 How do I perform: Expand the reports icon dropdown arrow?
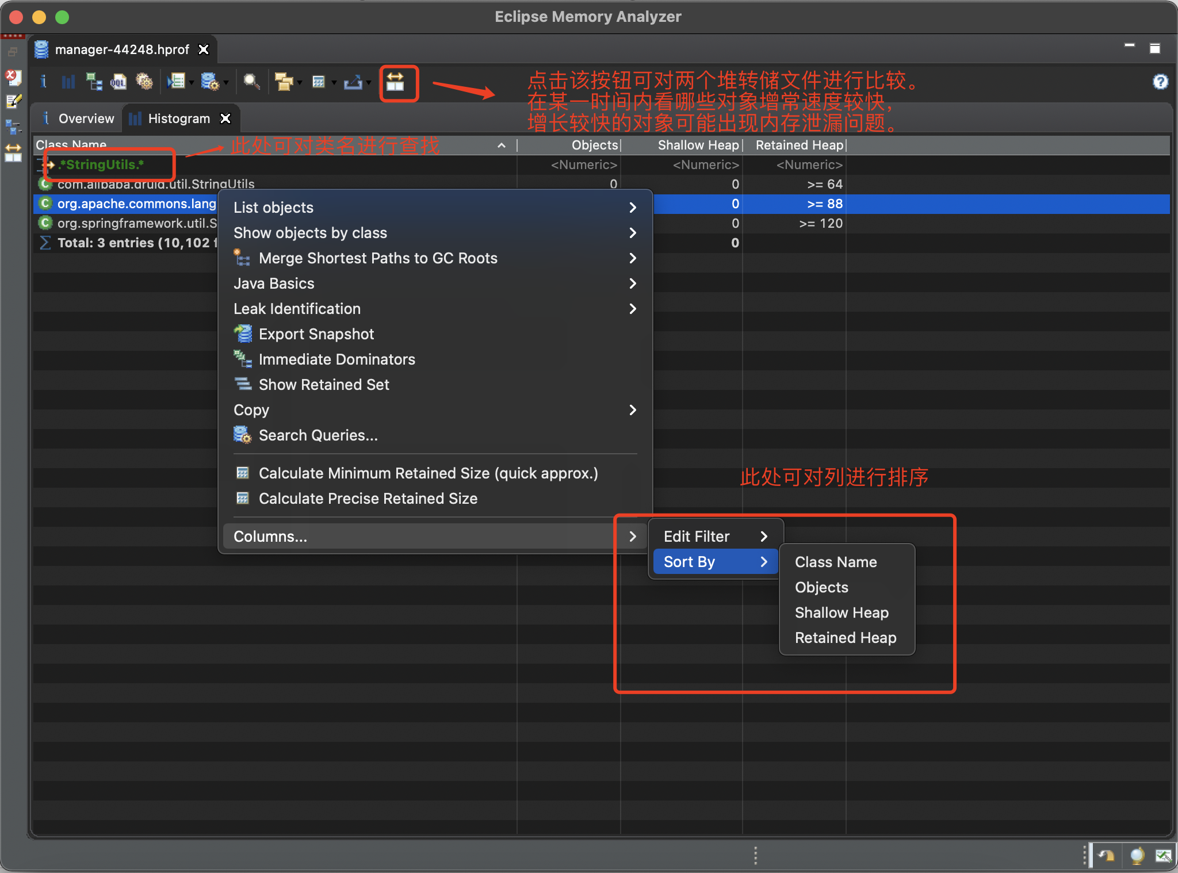[192, 83]
